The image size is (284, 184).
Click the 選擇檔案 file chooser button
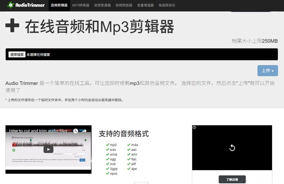tap(17, 54)
